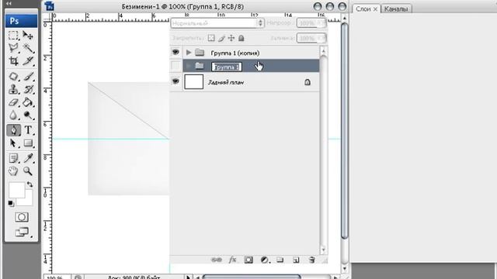This screenshot has width=497, height=279.
Task: Toggle Quick Mask mode
Action: click(x=21, y=217)
